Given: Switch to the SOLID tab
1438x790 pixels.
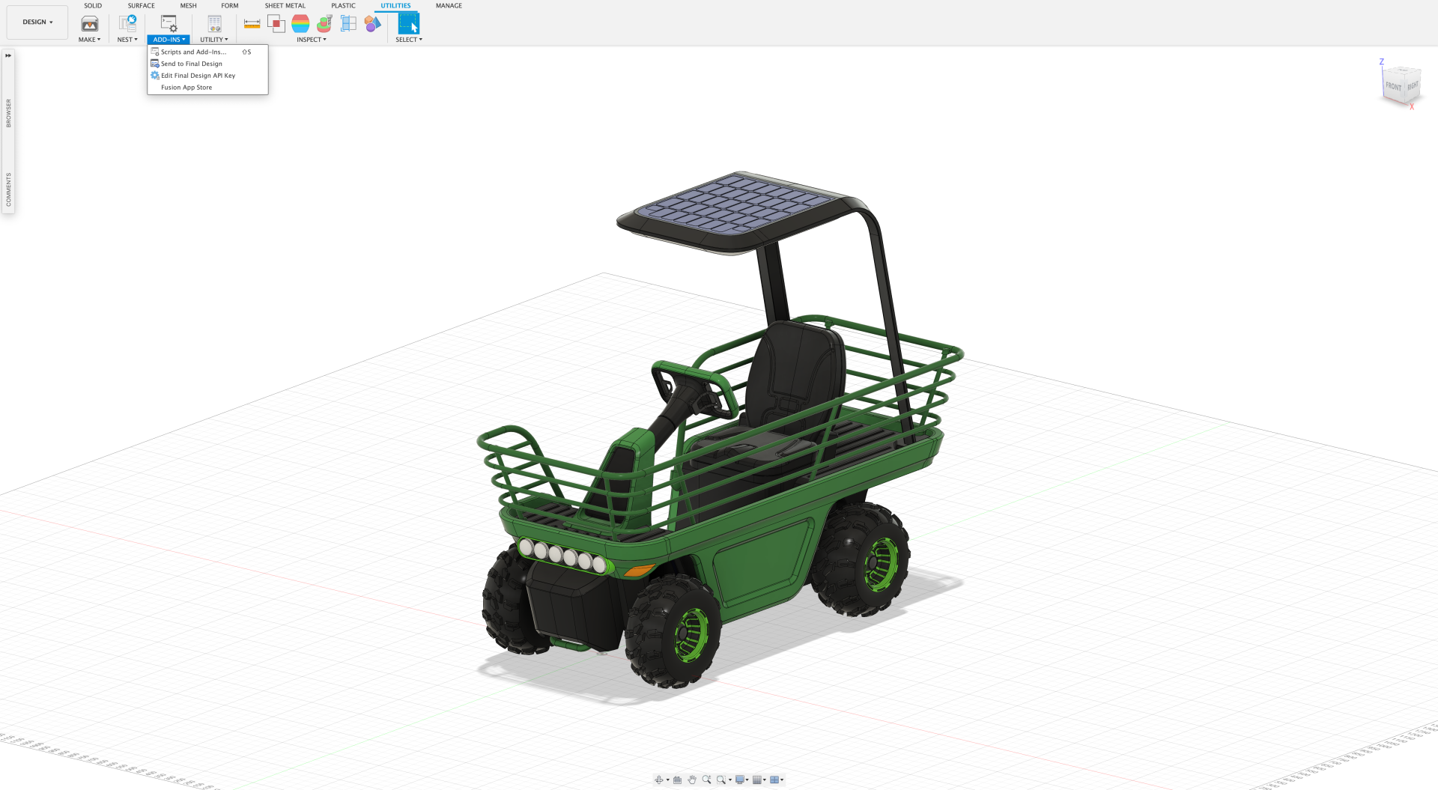Looking at the screenshot, I should [93, 6].
